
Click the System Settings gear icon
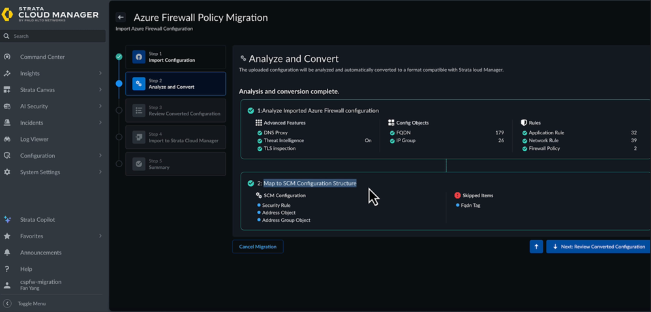tap(7, 172)
